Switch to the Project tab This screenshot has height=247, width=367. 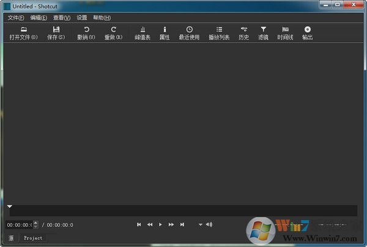tap(33, 238)
